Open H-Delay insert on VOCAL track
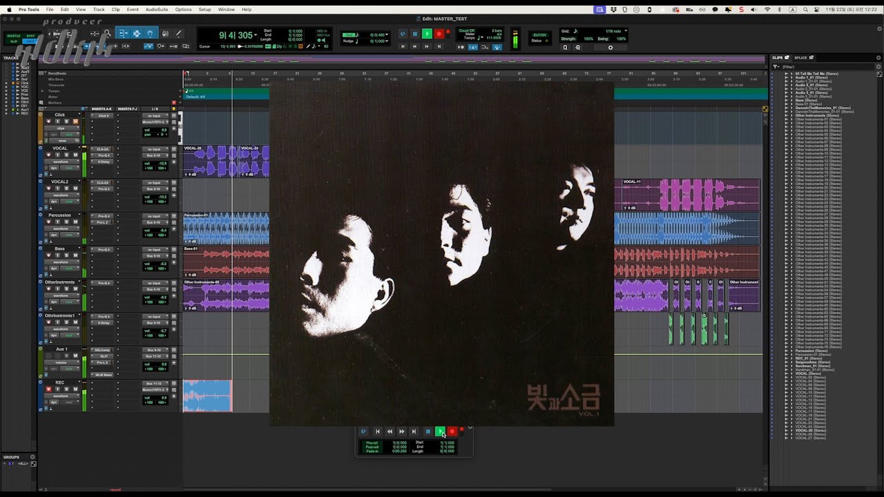Image resolution: width=884 pixels, height=497 pixels. click(x=102, y=162)
